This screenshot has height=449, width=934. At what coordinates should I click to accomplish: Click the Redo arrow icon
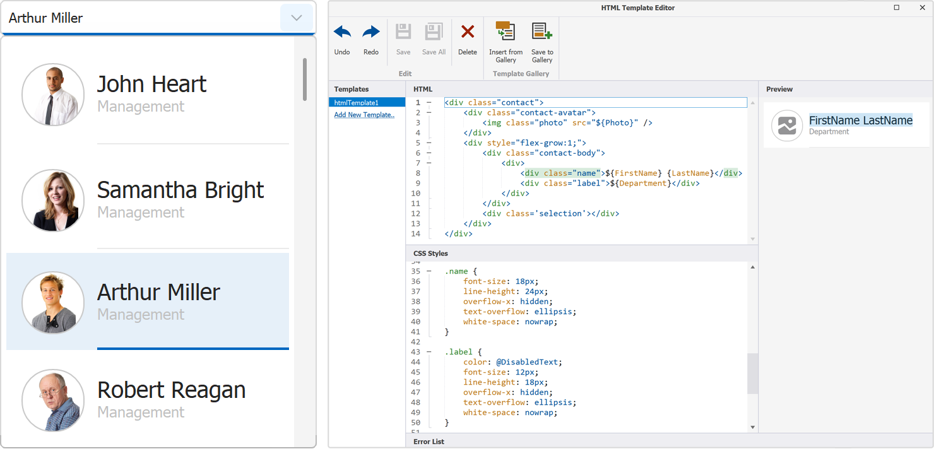371,33
